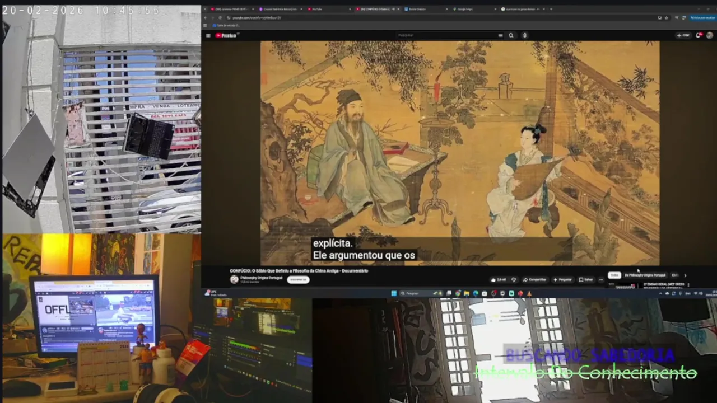
Task: Click the Perguntar button
Action: [x=562, y=280]
